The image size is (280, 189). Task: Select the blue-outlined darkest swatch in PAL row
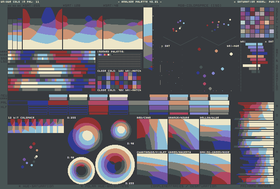pyautogui.click(x=18, y=103)
